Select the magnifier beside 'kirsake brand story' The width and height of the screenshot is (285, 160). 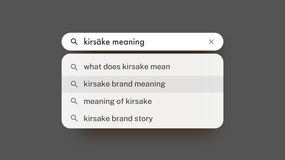pyautogui.click(x=74, y=118)
